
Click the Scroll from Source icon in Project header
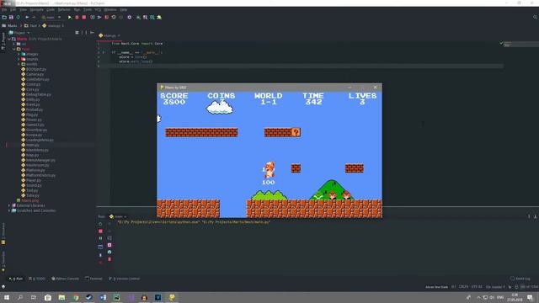click(x=77, y=33)
